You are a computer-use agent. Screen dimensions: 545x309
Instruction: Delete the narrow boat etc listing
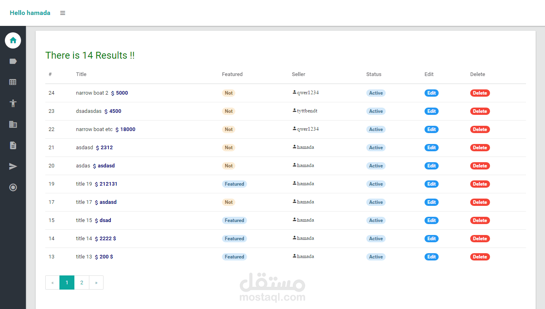tap(480, 129)
